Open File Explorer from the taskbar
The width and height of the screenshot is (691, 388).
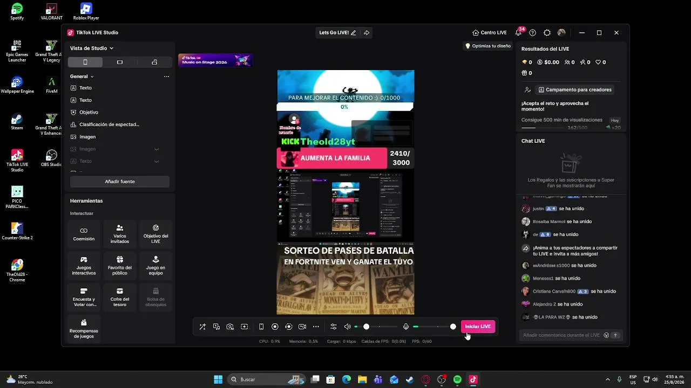tap(362, 379)
